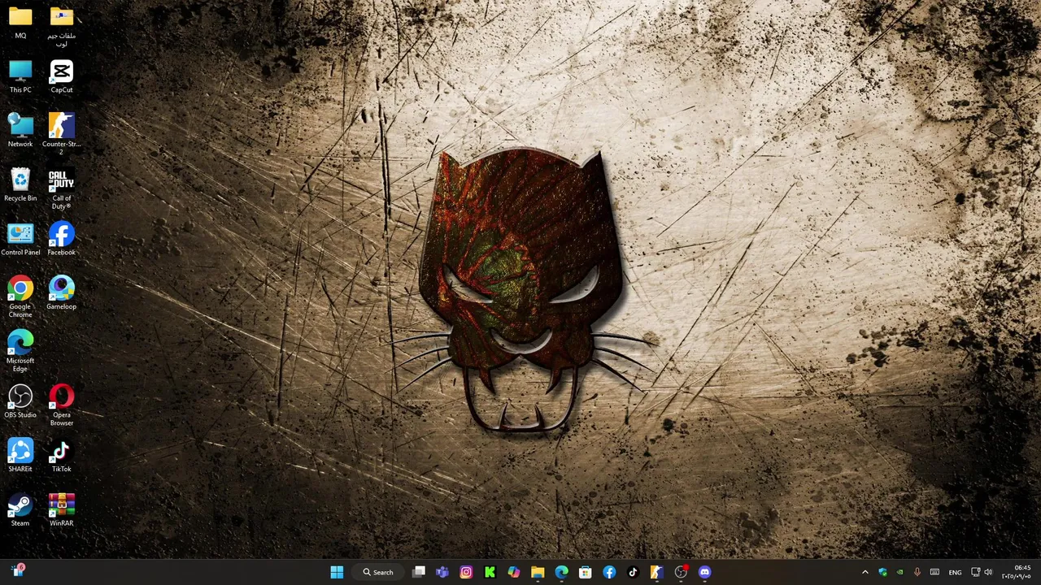Select the CapCut desktop shortcut
The height and width of the screenshot is (585, 1041).
[61, 76]
